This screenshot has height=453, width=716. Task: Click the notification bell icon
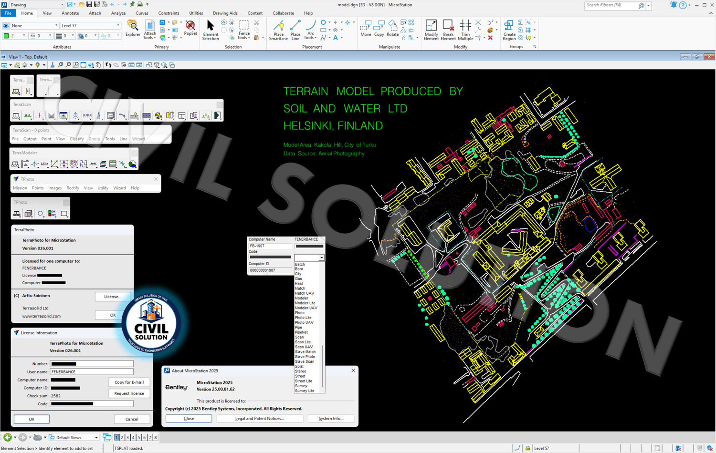674,5
